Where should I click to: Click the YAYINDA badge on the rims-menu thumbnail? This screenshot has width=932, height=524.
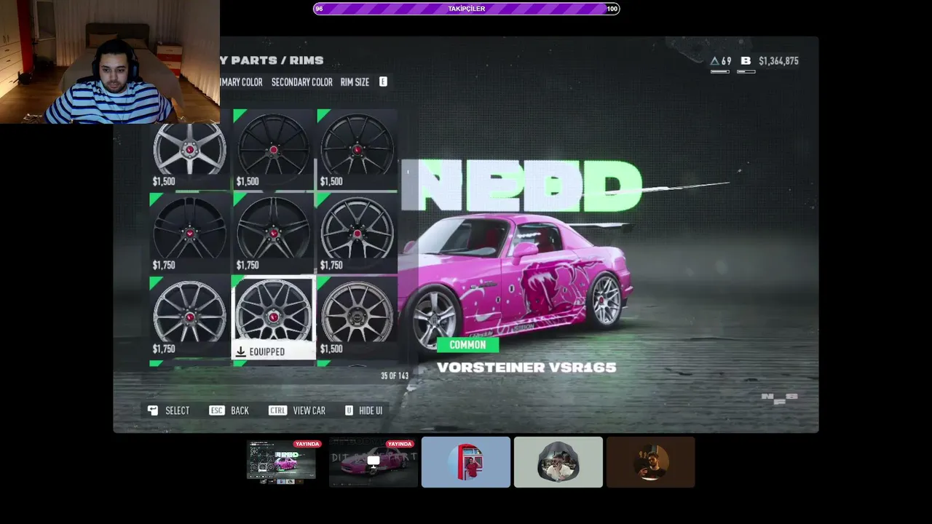pos(307,444)
